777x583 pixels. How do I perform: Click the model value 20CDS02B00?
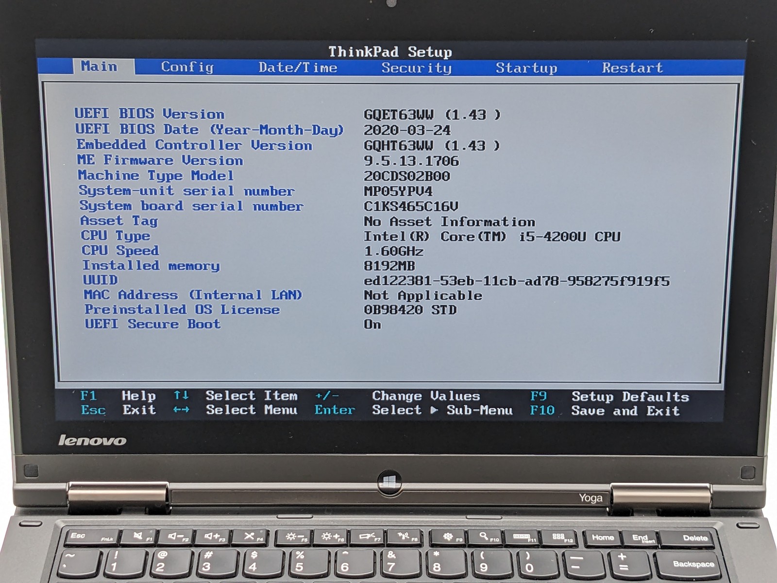point(407,176)
